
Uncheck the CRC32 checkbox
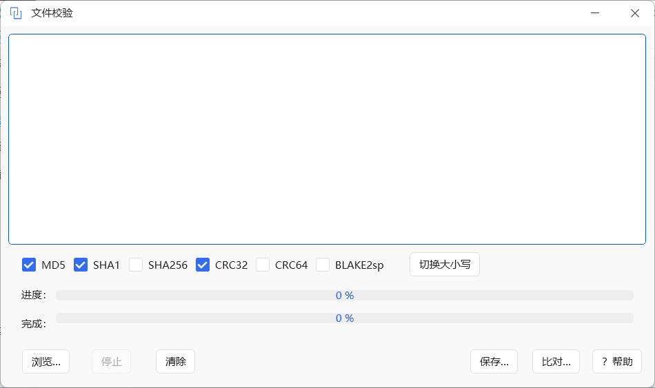(x=203, y=265)
